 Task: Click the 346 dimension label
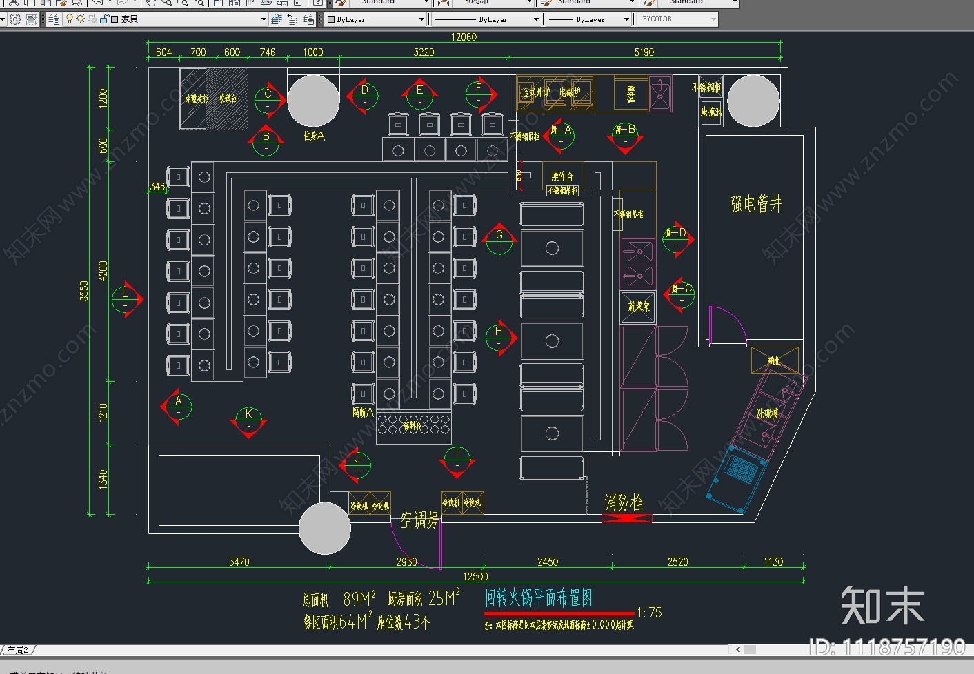(x=157, y=187)
